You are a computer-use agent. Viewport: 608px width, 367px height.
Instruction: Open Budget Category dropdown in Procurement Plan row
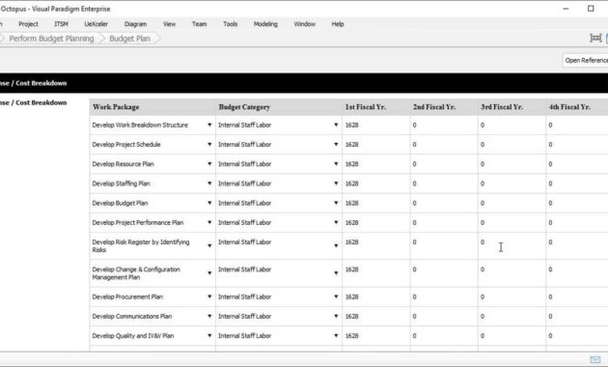pos(336,296)
